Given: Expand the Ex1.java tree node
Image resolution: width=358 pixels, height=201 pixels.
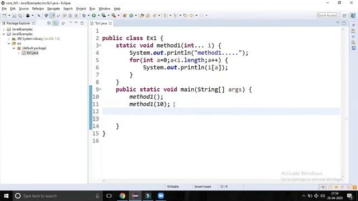Looking at the screenshot, I should 19,53.
